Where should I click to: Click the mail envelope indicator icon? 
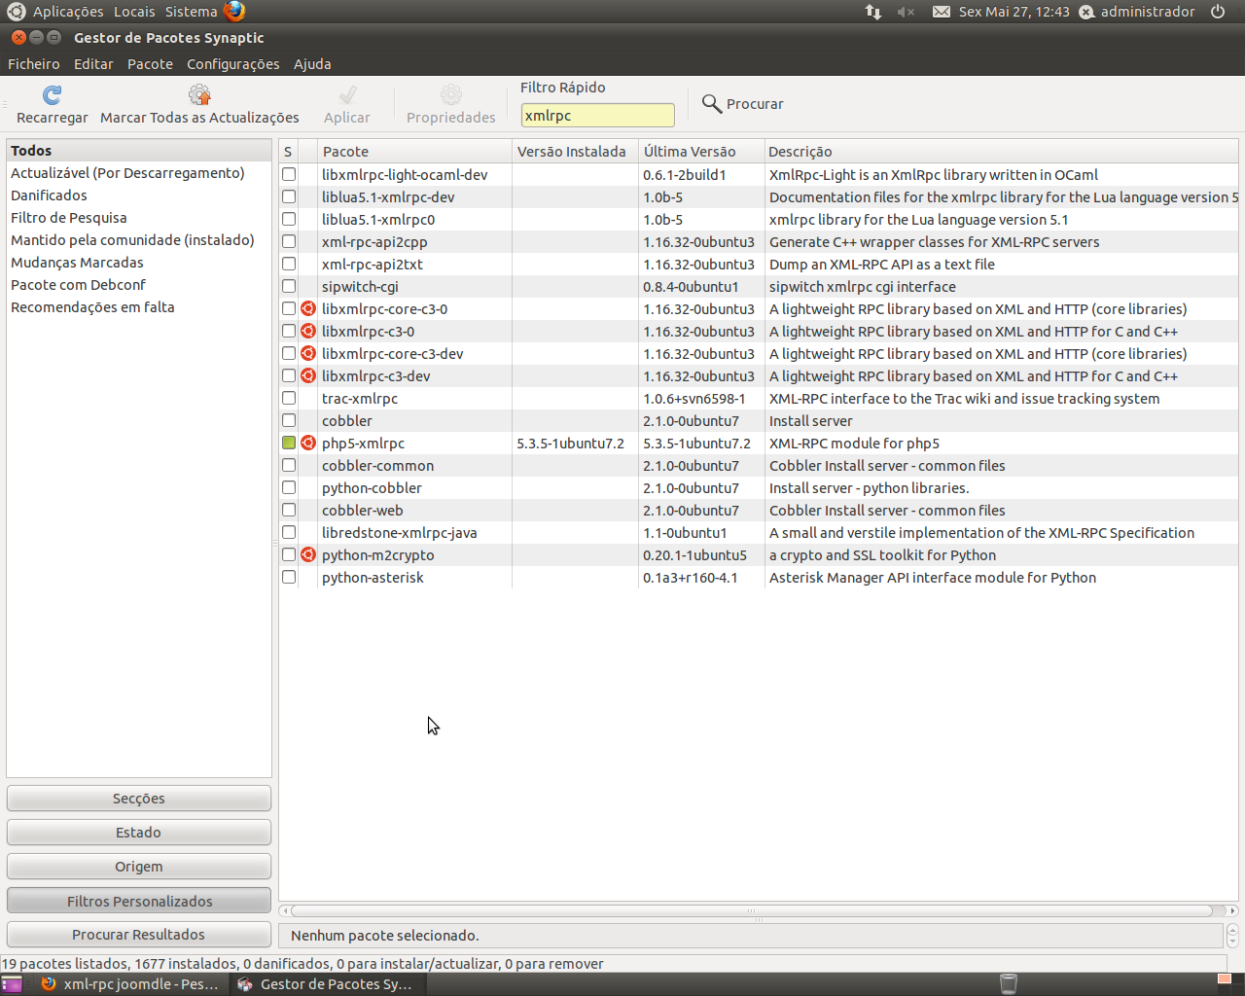941,12
